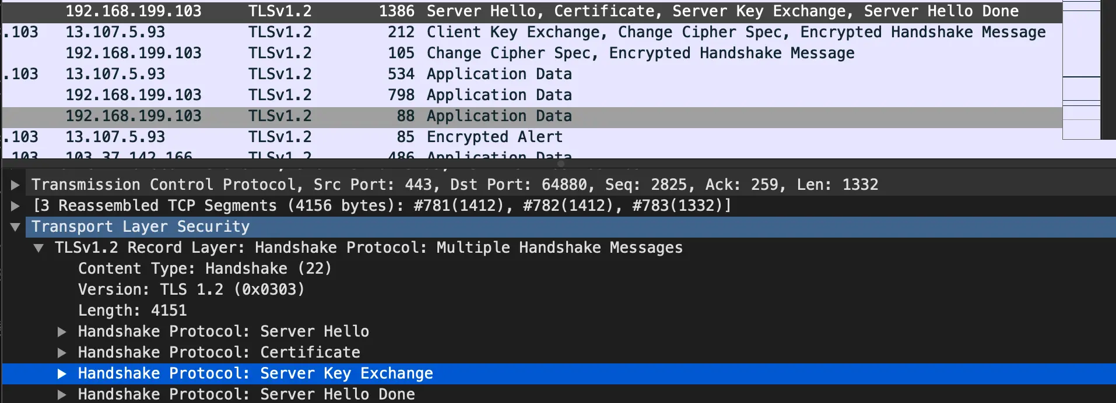Select the Encrypted Alert packet row
This screenshot has height=403, width=1116.
[532, 137]
